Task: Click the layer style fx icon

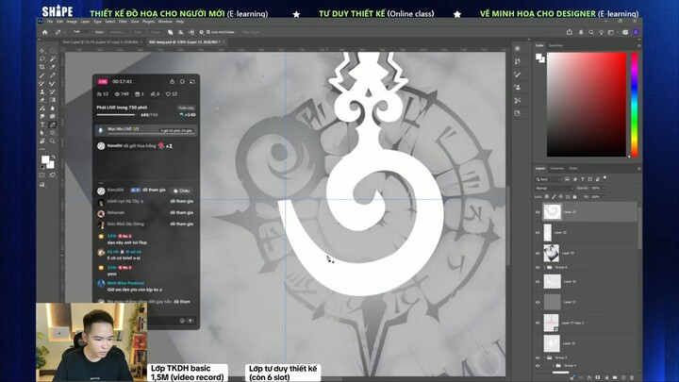Action: 589,377
